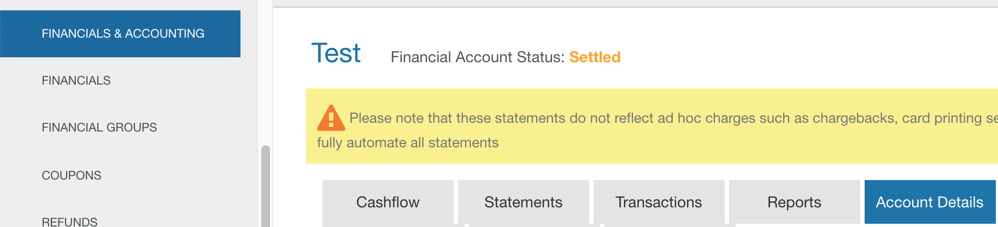Navigate to REFUNDS in the sidebar
The width and height of the screenshot is (998, 227).
(69, 221)
